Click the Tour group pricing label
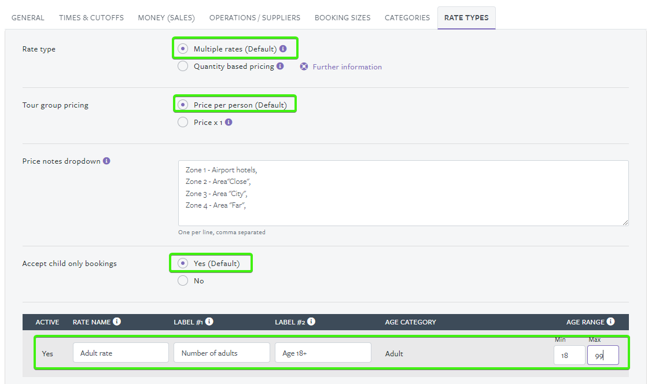The height and width of the screenshot is (384, 648). (56, 105)
